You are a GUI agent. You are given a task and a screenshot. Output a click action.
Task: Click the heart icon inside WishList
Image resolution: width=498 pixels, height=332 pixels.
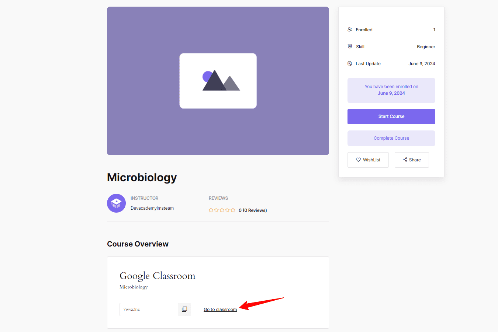pyautogui.click(x=358, y=160)
